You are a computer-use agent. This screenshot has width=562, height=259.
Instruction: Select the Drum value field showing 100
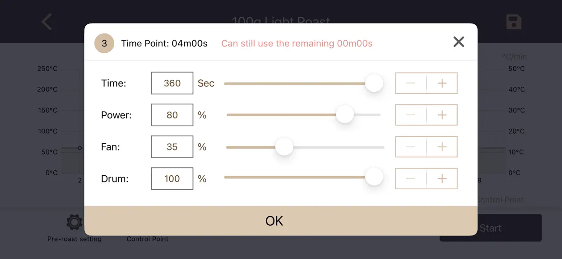[x=172, y=179]
